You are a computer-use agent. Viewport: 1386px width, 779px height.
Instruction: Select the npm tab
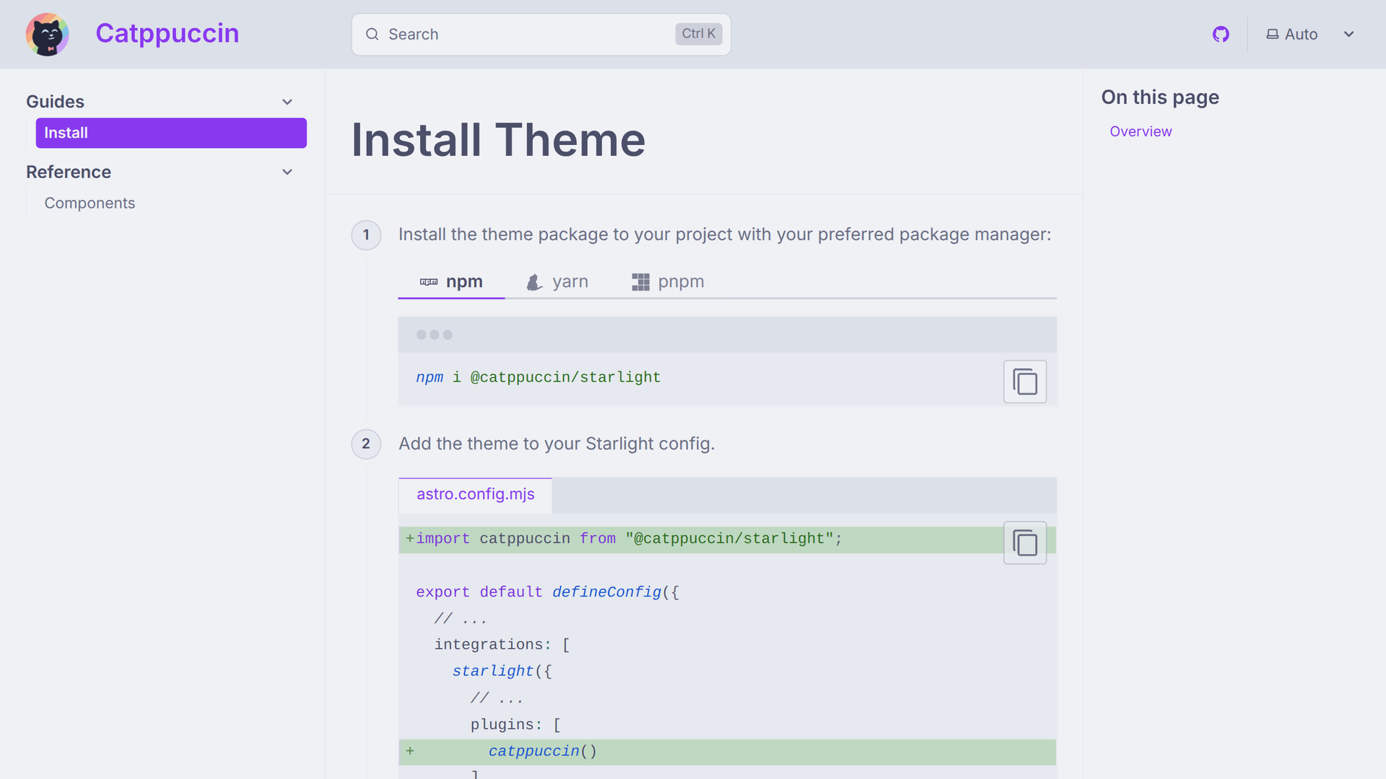coord(451,281)
